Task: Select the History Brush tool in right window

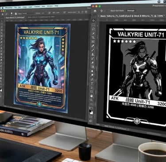Action: [93, 58]
